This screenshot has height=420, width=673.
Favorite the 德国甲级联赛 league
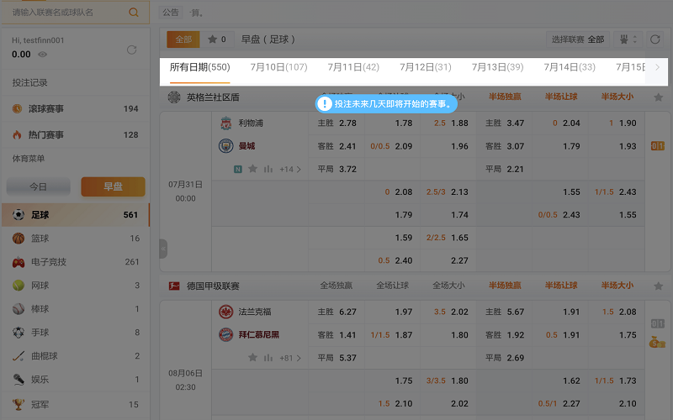pos(659,286)
